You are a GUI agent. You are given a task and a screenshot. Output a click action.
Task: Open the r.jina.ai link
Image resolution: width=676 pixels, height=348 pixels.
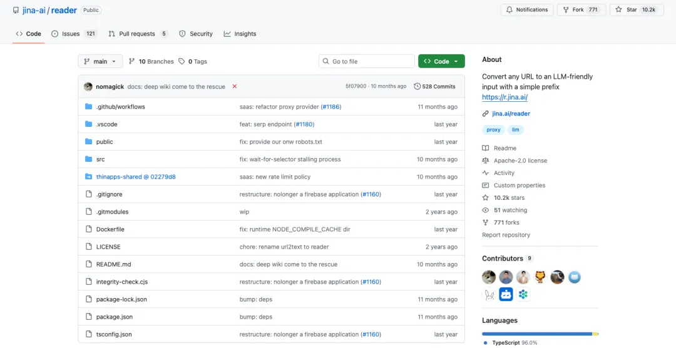click(x=504, y=97)
